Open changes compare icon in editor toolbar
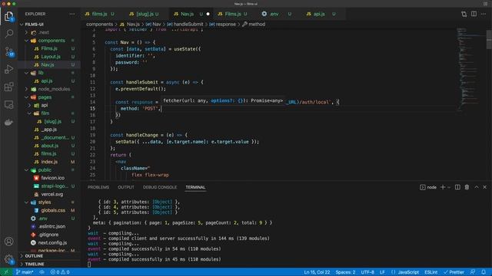 (x=464, y=14)
